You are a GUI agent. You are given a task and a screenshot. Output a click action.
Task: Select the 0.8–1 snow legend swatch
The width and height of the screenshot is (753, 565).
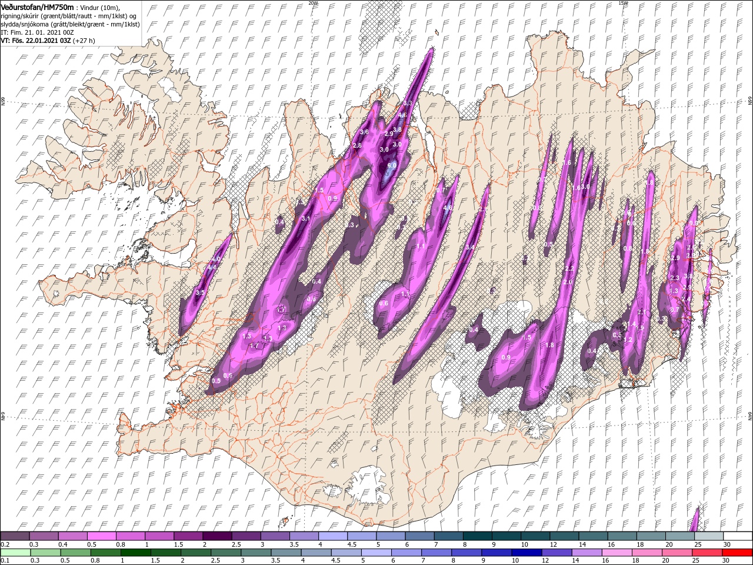[x=130, y=536]
